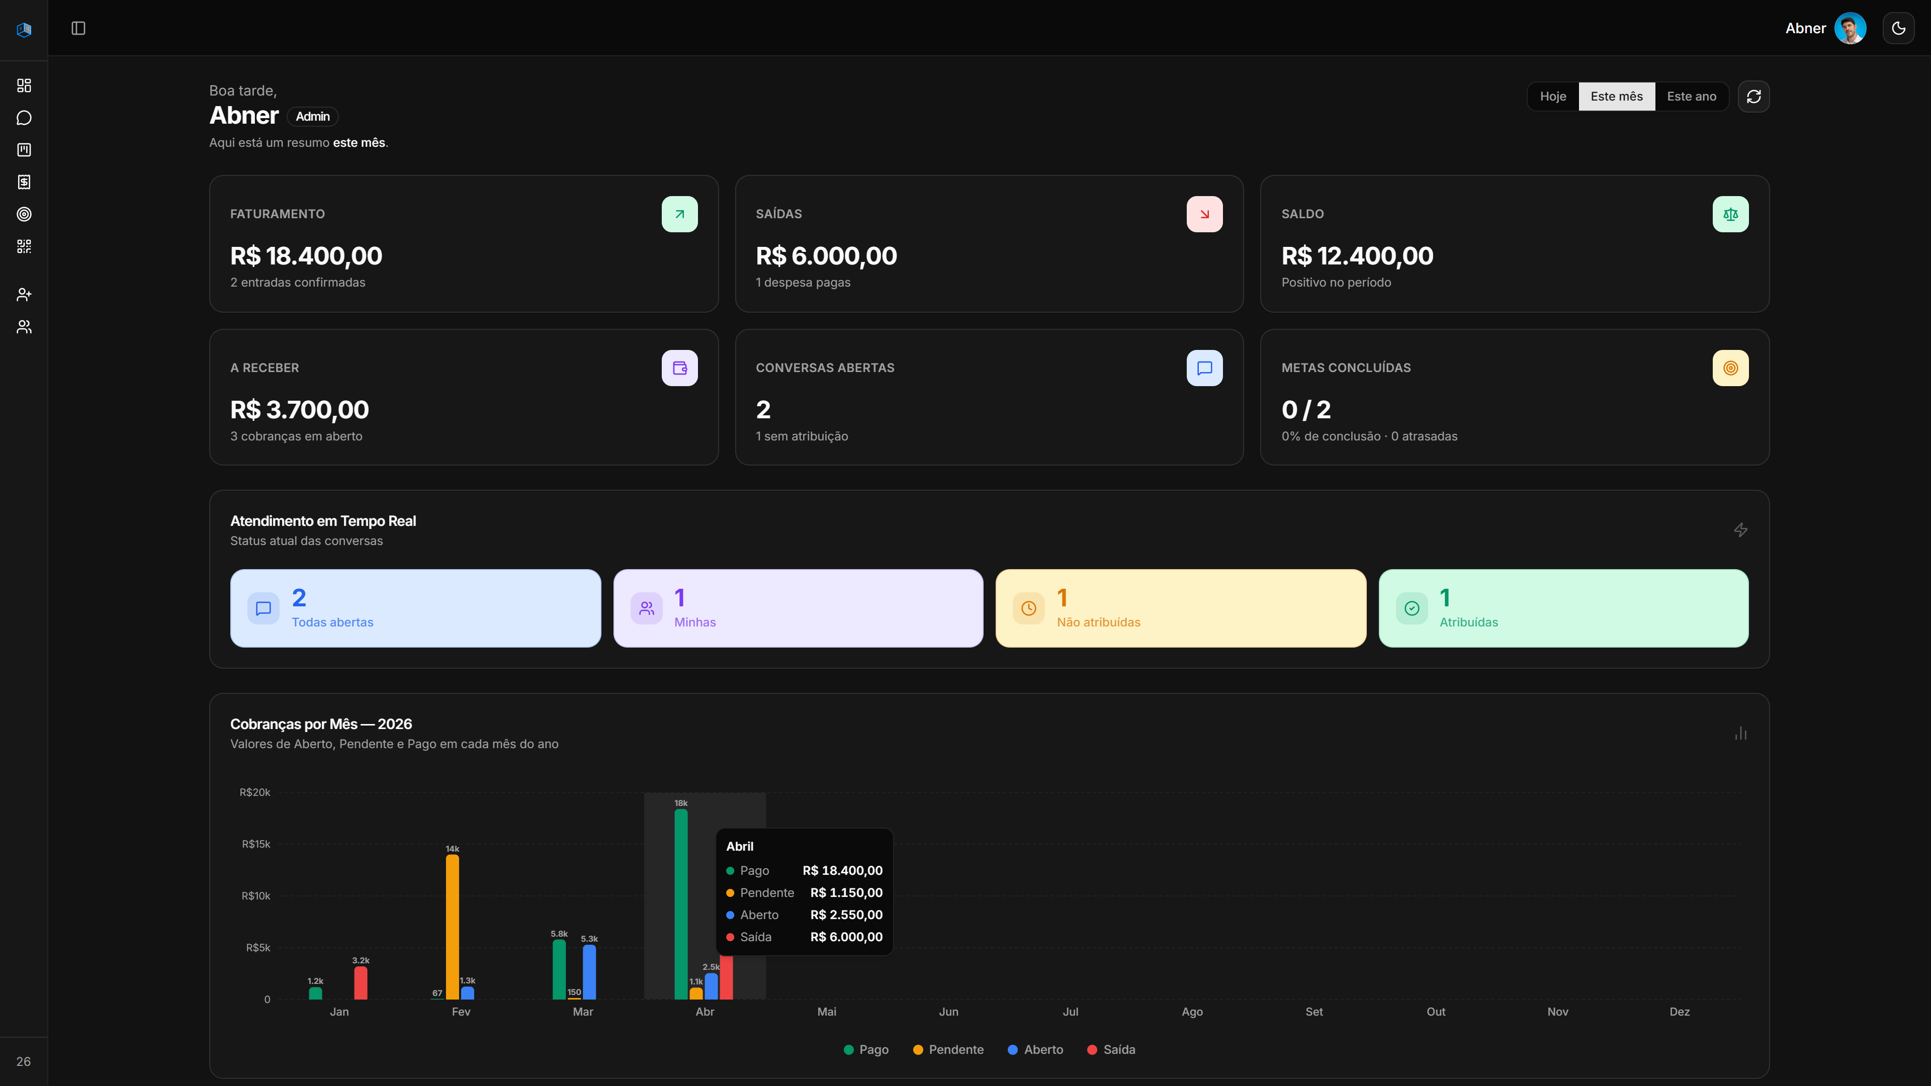Open the Saldo R$ 12.400,00 card
Screen dimensions: 1931x1086
coord(1514,243)
